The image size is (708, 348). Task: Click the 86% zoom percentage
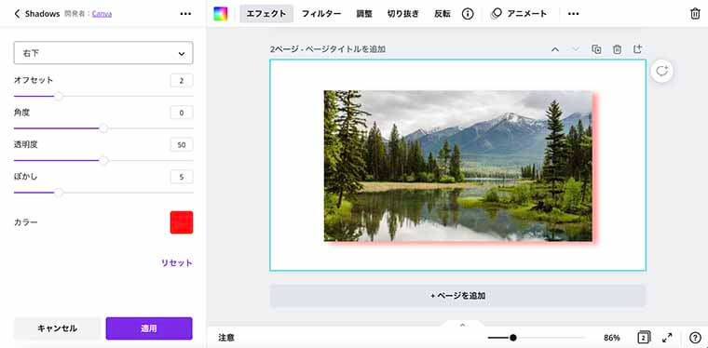click(x=612, y=338)
